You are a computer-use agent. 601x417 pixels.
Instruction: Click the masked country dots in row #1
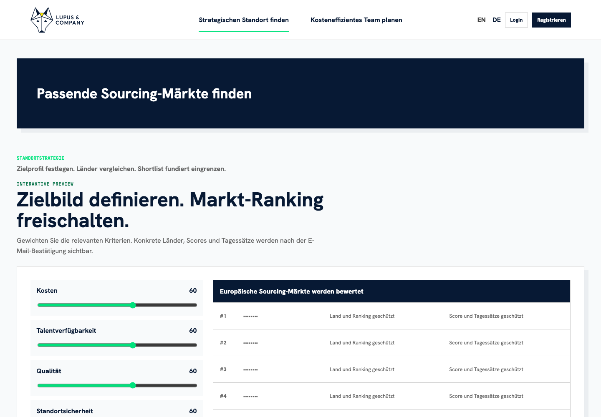250,317
